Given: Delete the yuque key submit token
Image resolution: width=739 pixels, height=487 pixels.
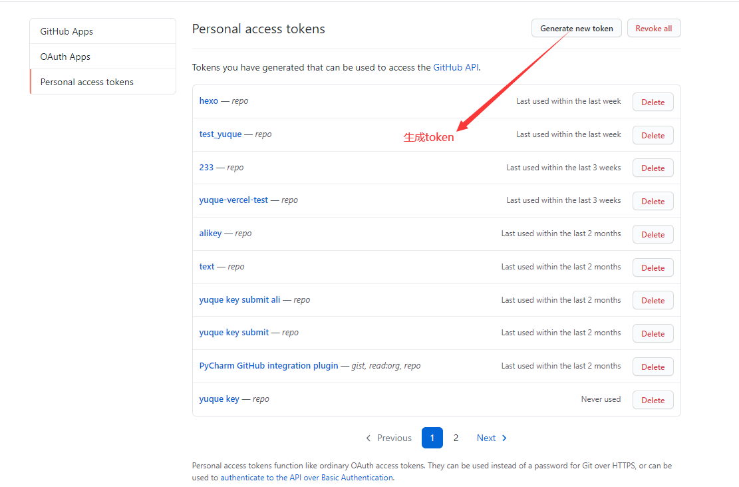Looking at the screenshot, I should pos(653,334).
